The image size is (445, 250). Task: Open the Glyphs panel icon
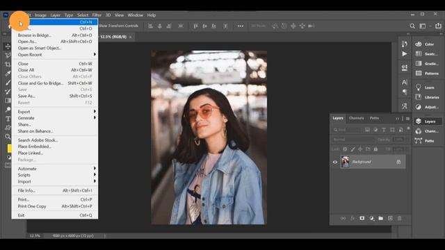(405, 106)
